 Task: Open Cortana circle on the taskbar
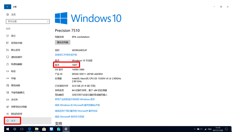pos(15,129)
